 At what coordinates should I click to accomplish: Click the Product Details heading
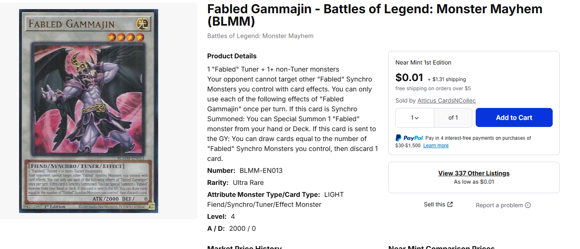click(232, 56)
